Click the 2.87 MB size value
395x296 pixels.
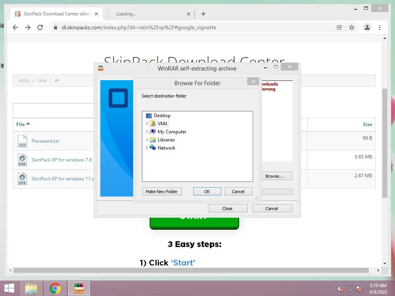pyautogui.click(x=363, y=176)
